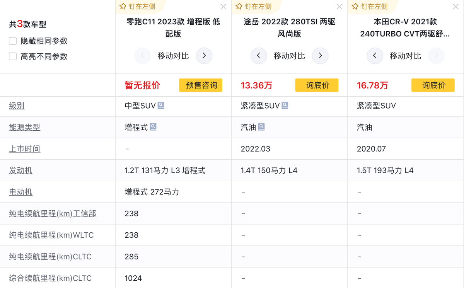464x288 pixels.
Task: Pin 零跑C11 column to the left
Action: [136, 7]
